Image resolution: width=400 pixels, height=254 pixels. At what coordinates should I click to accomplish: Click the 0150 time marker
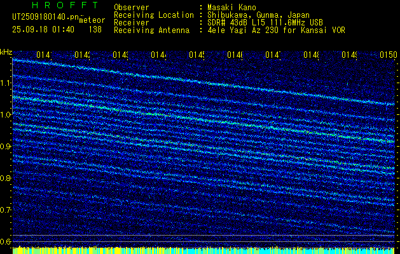pos(388,55)
